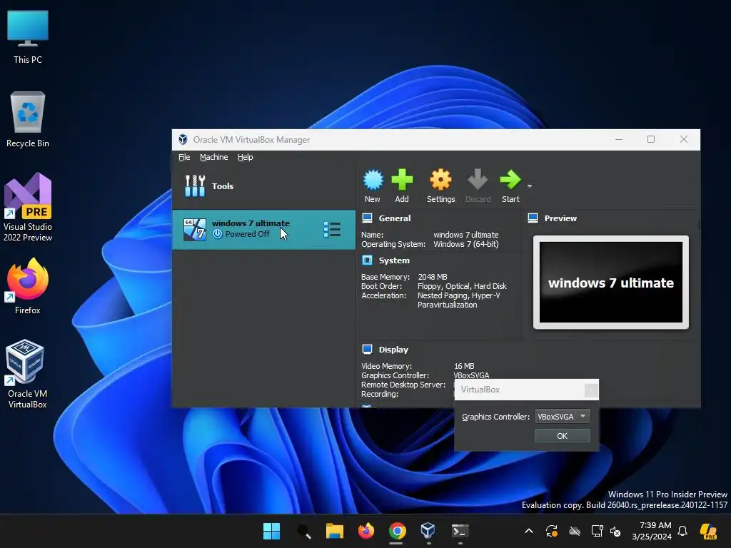
Task: Open Google Chrome from the taskbar
Action: (x=397, y=531)
